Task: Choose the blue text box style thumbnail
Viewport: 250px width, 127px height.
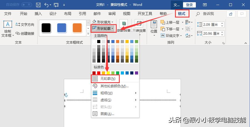Action: tap(62, 28)
